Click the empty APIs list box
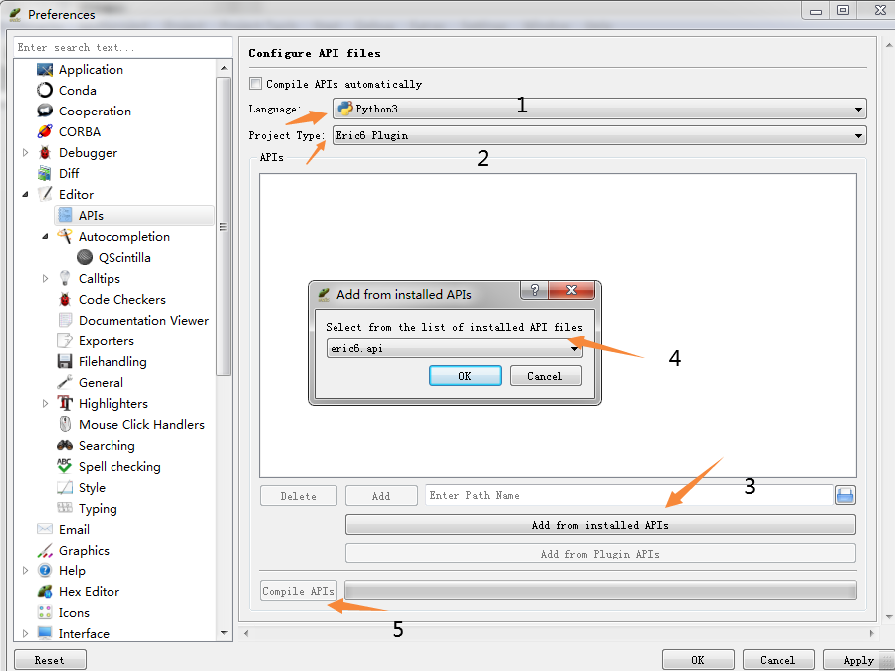This screenshot has width=895, height=671. point(558,326)
